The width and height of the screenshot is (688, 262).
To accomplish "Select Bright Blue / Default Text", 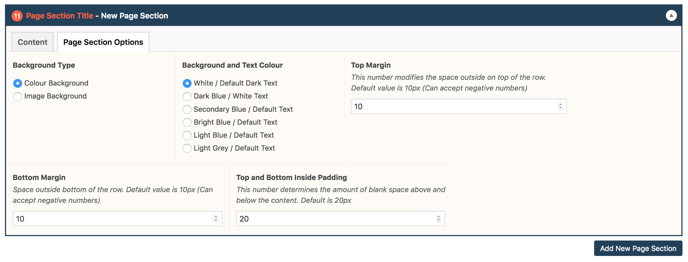I will pos(187,122).
